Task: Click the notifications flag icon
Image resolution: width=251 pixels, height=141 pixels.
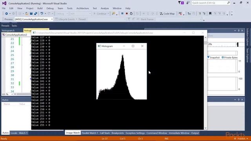Action: tap(181, 3)
